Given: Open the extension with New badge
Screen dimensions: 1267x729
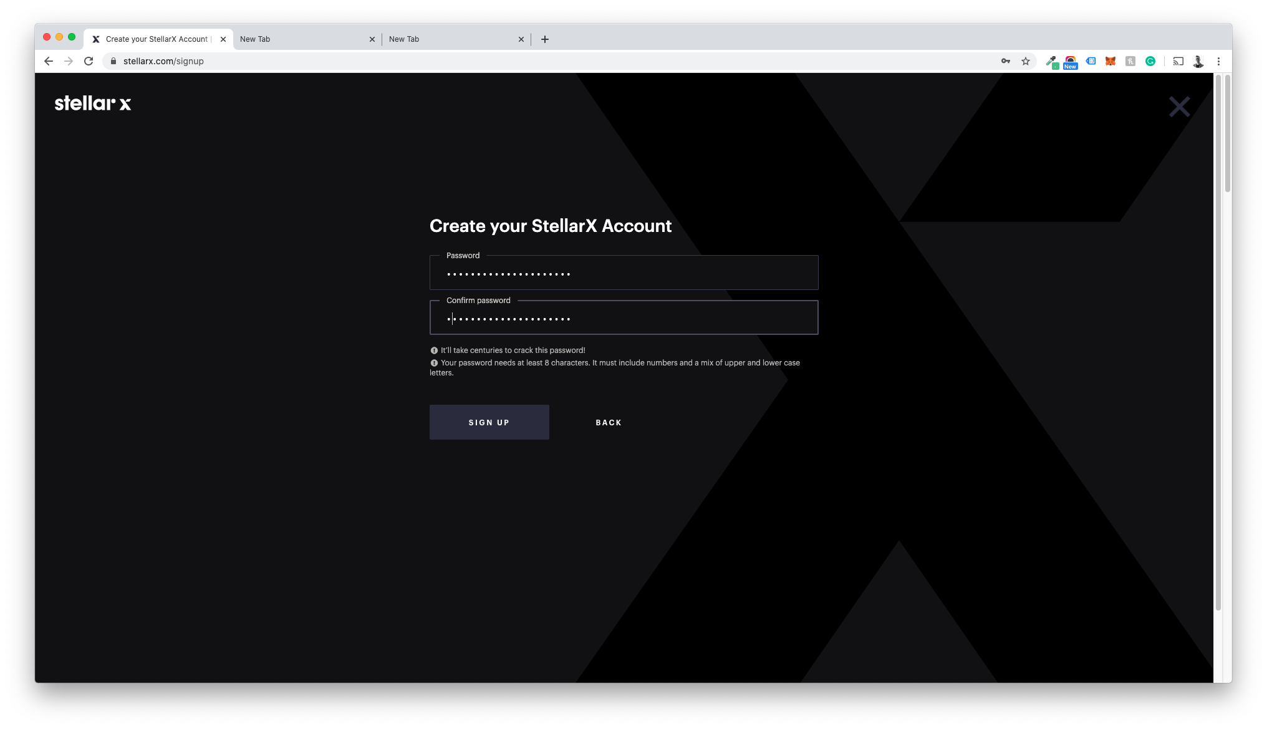Looking at the screenshot, I should point(1071,62).
